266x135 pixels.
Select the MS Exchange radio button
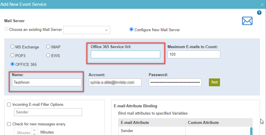coord(12,47)
